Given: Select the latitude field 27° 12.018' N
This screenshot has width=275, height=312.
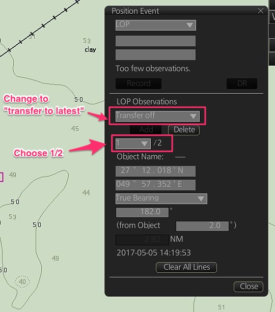Looking at the screenshot, I should pyautogui.click(x=155, y=171).
